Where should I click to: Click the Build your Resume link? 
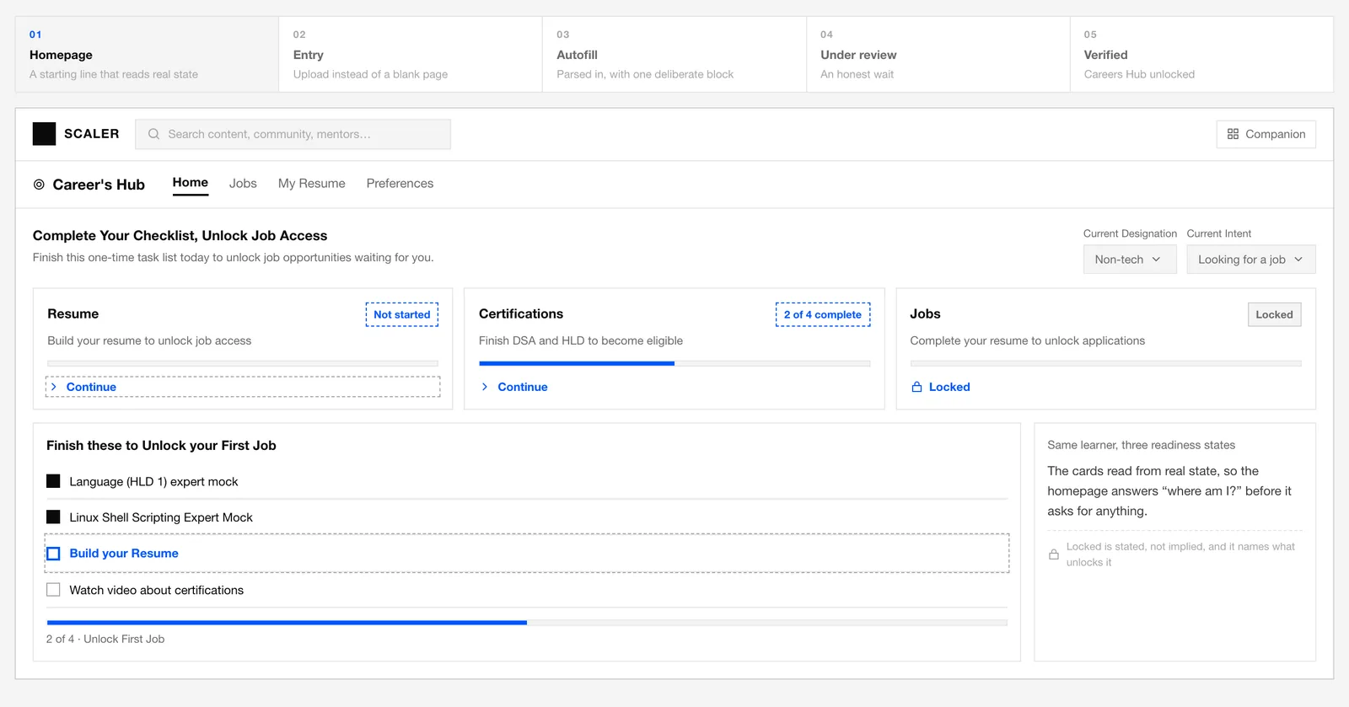coord(124,554)
